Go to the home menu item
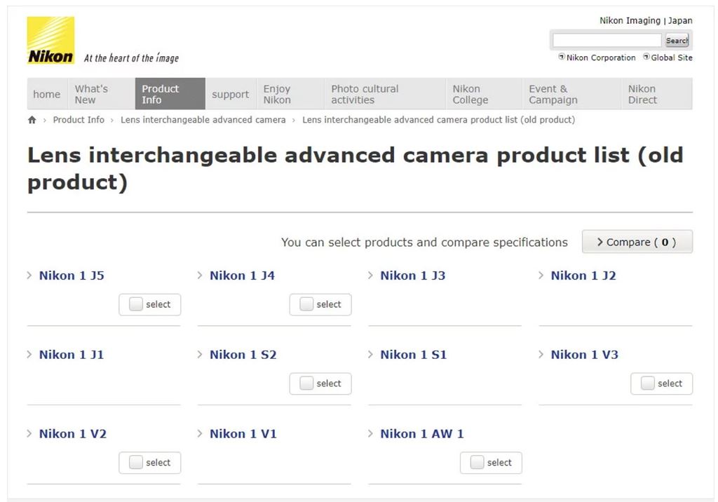Viewport: 718px width, 502px height. (47, 94)
